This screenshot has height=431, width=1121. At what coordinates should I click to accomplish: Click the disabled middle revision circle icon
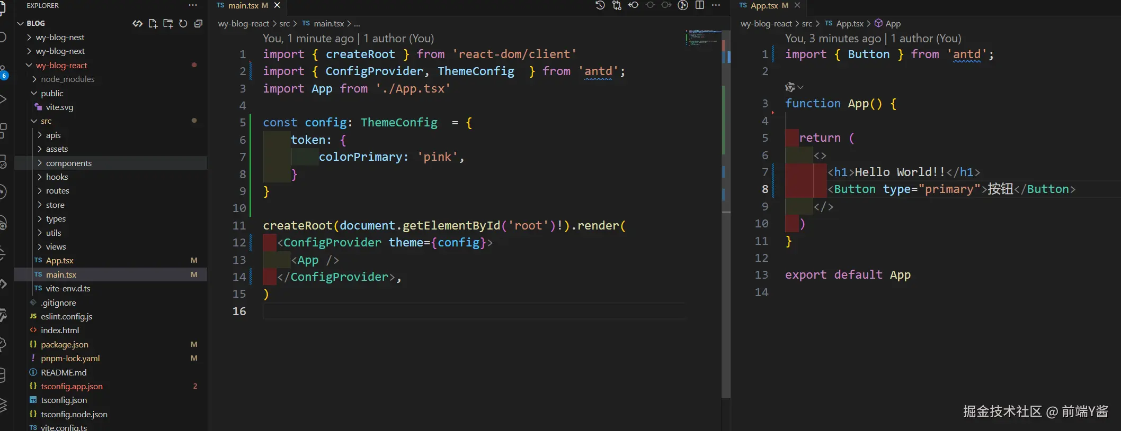tap(650, 5)
